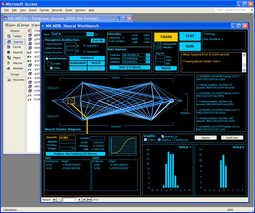Click next cluster arrow beside Name field
Image resolution: width=255 pixels, height=213 pixels.
point(92,34)
